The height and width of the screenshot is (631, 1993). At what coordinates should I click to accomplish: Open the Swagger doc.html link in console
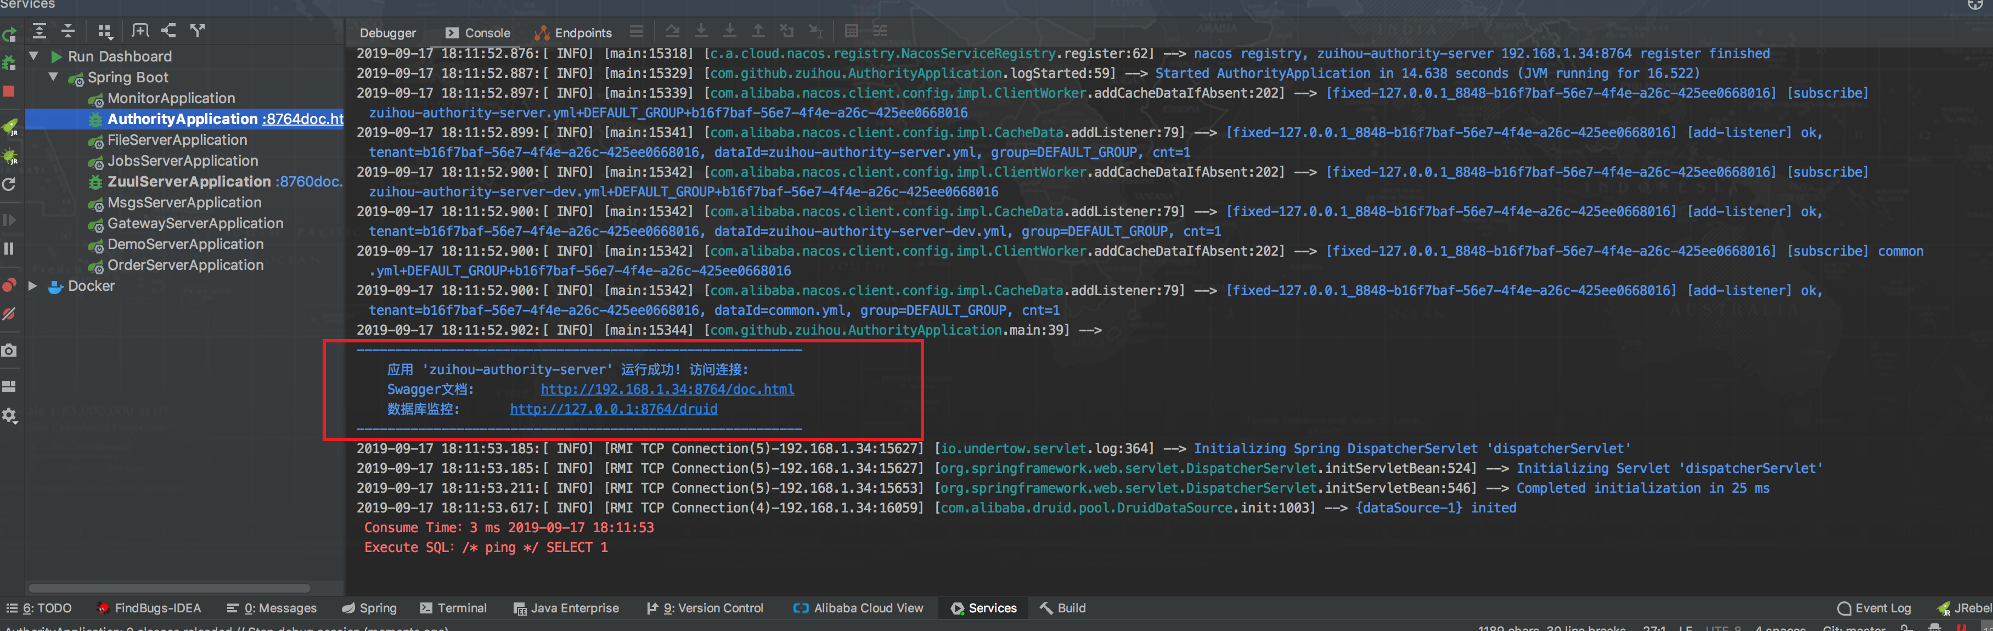click(667, 390)
